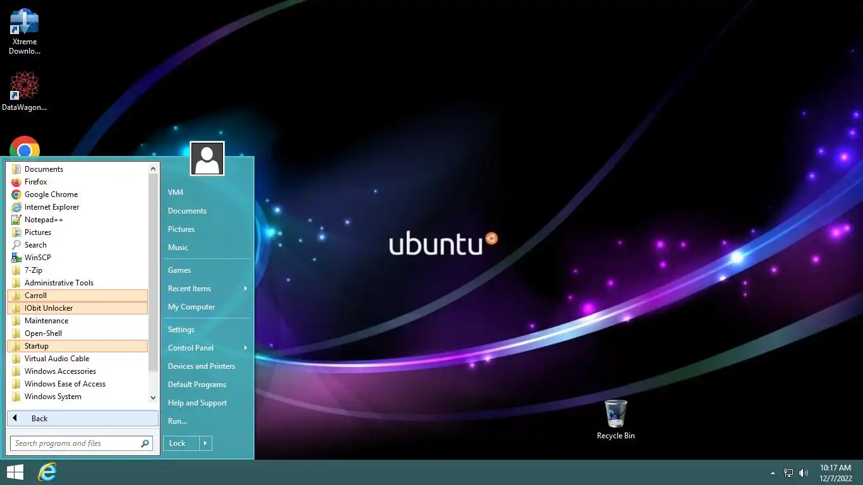The image size is (863, 485).
Task: Click the volume speaker icon in tray
Action: [804, 472]
